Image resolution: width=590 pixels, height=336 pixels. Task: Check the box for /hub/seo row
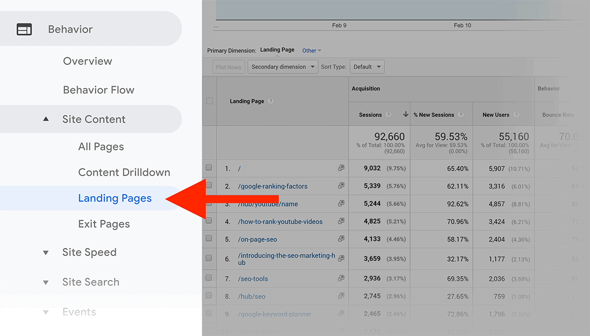tap(209, 296)
